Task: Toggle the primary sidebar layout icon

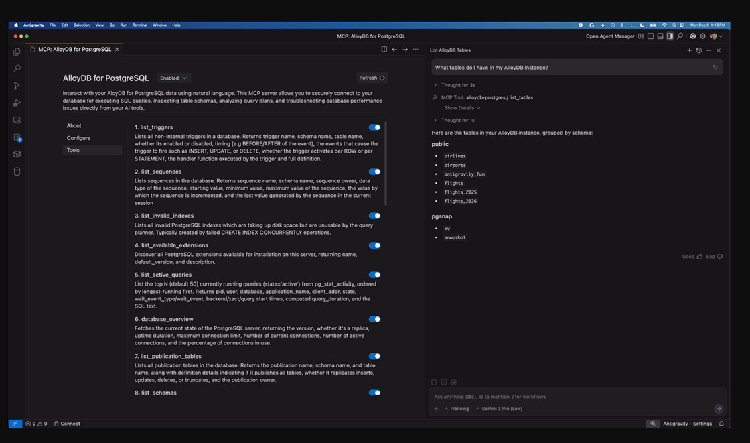Action: click(650, 36)
